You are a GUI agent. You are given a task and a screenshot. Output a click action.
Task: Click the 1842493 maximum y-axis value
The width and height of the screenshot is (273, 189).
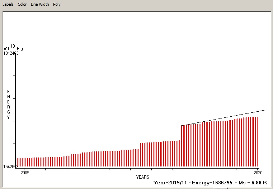point(11,53)
